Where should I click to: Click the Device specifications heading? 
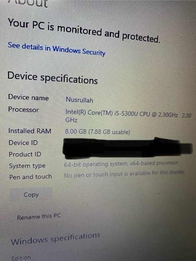pyautogui.click(x=53, y=78)
